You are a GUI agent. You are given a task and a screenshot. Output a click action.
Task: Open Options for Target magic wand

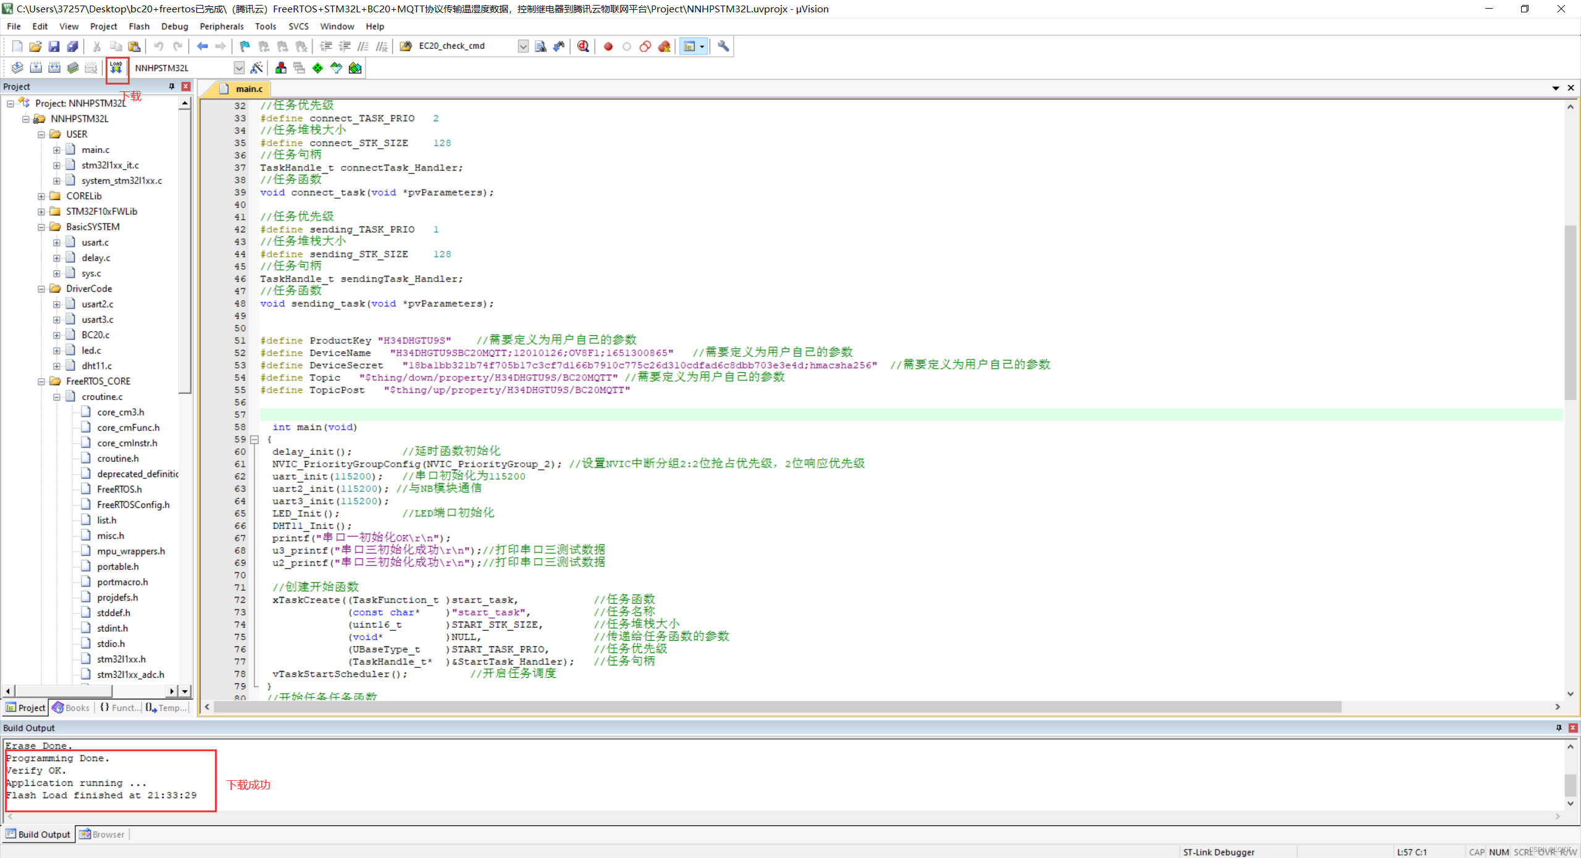click(x=257, y=68)
